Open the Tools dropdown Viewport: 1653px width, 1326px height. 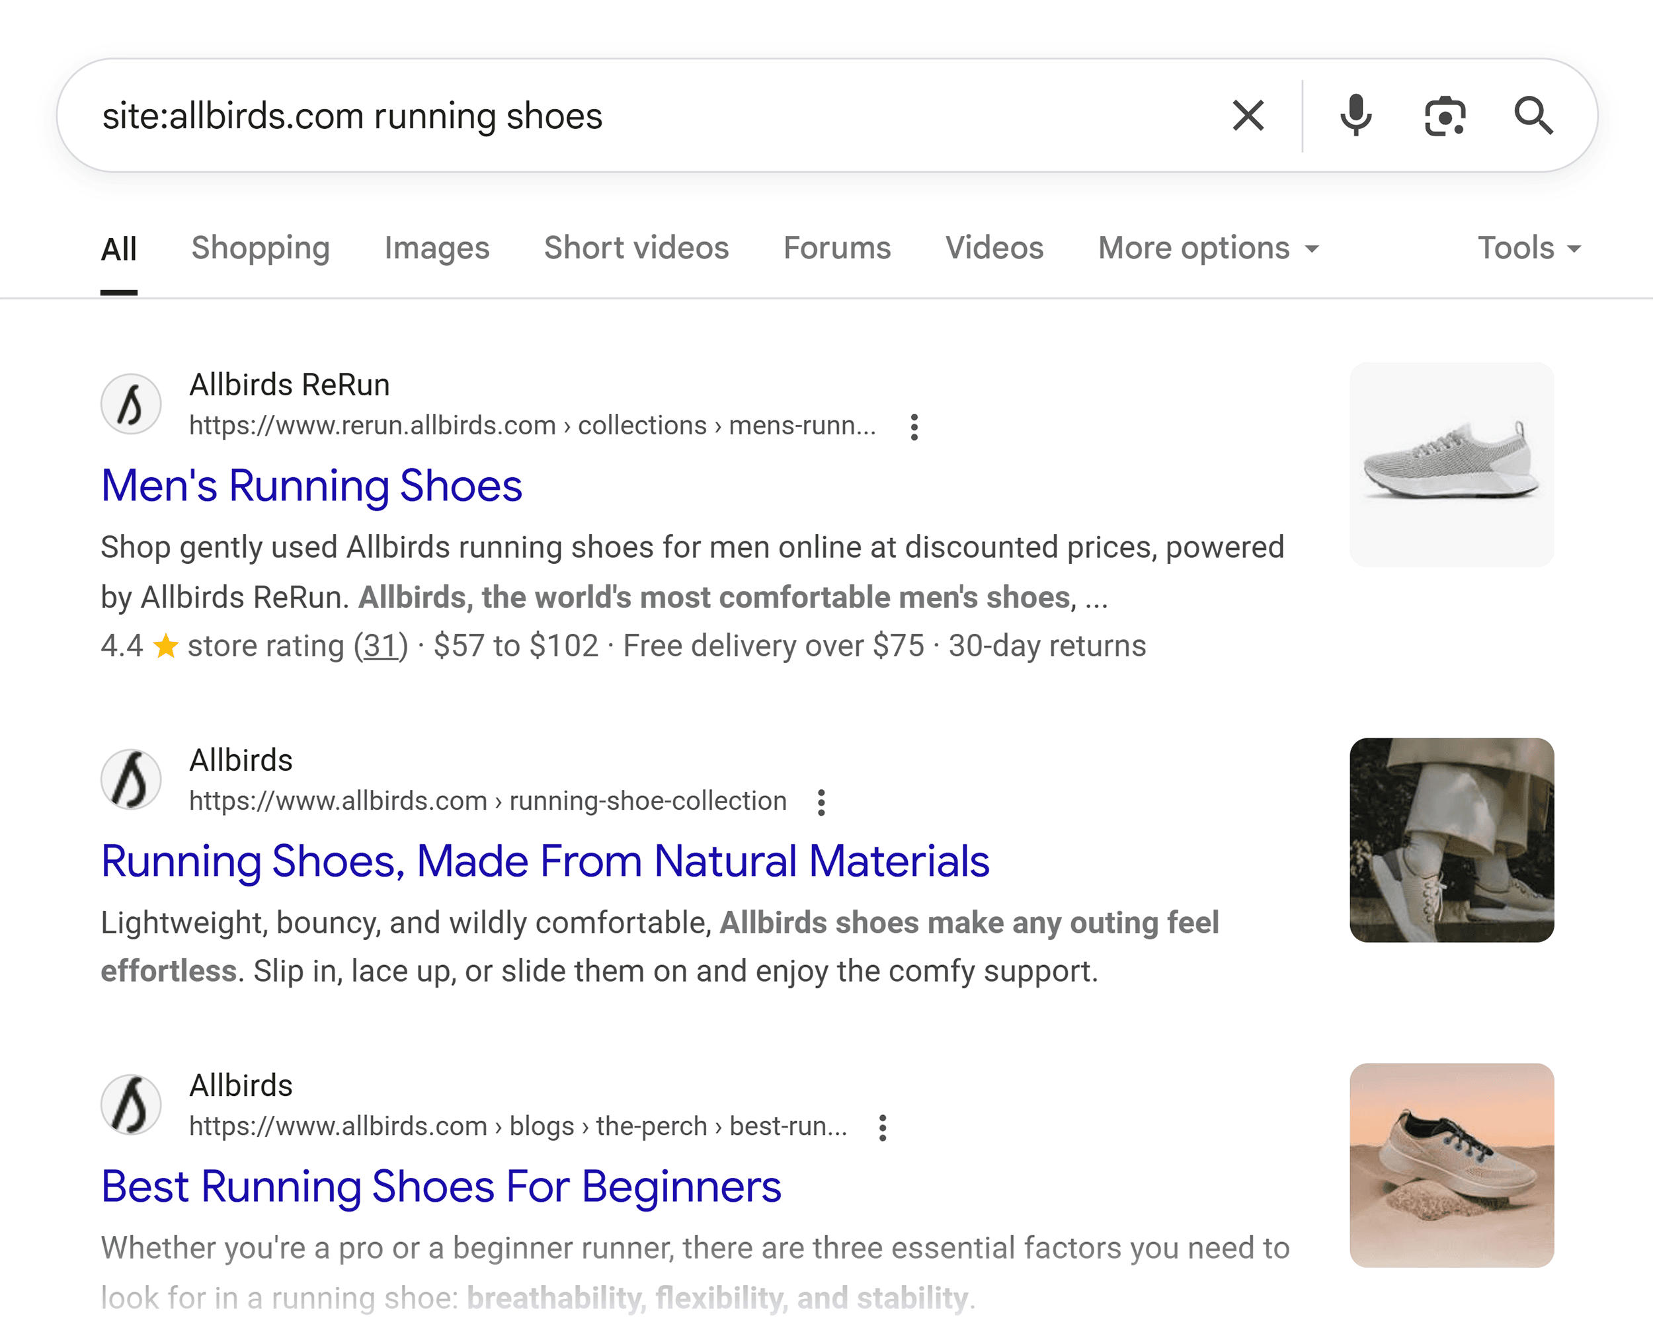point(1529,249)
